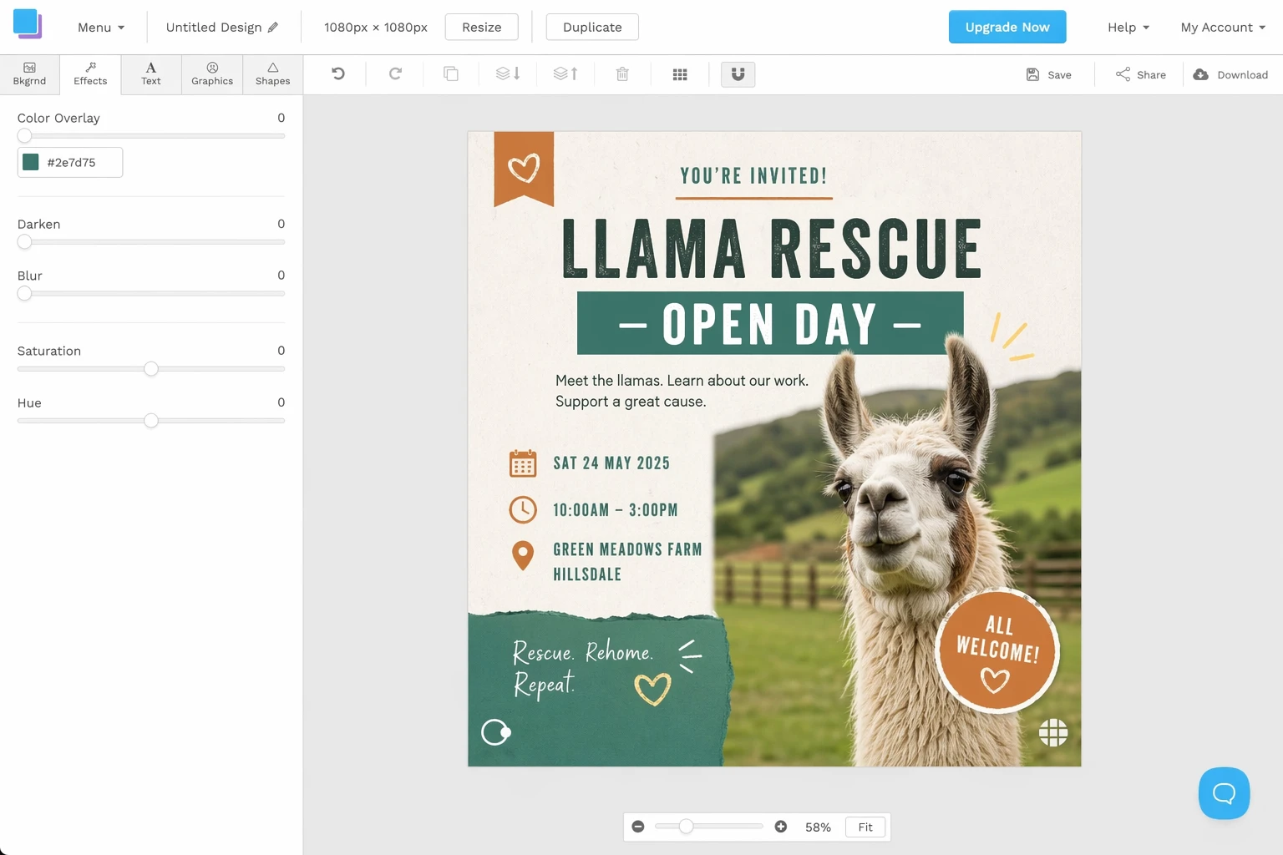Expand the Help dropdown
The image size is (1283, 855).
click(x=1128, y=28)
